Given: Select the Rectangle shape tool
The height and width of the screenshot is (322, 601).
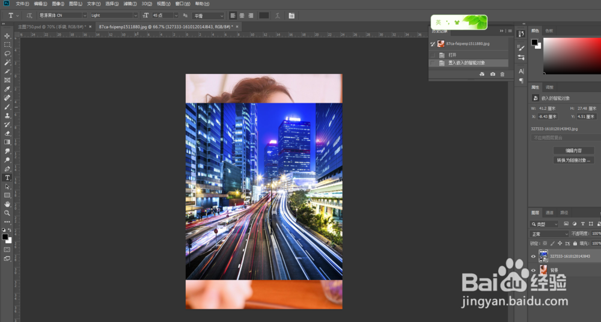Looking at the screenshot, I should click(x=7, y=195).
